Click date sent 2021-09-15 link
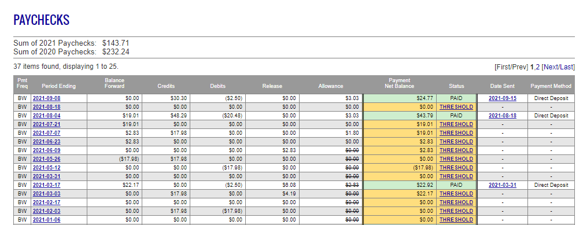The width and height of the screenshot is (583, 225). click(x=502, y=98)
